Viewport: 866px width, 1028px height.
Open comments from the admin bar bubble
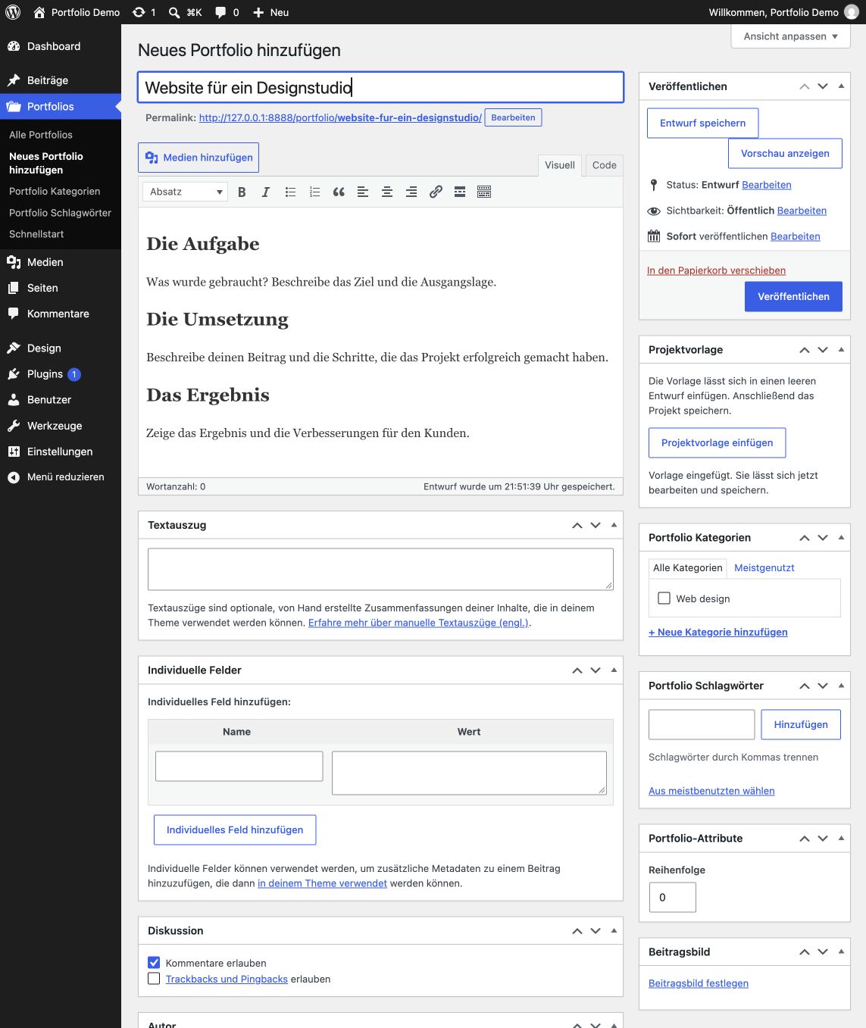coord(227,12)
